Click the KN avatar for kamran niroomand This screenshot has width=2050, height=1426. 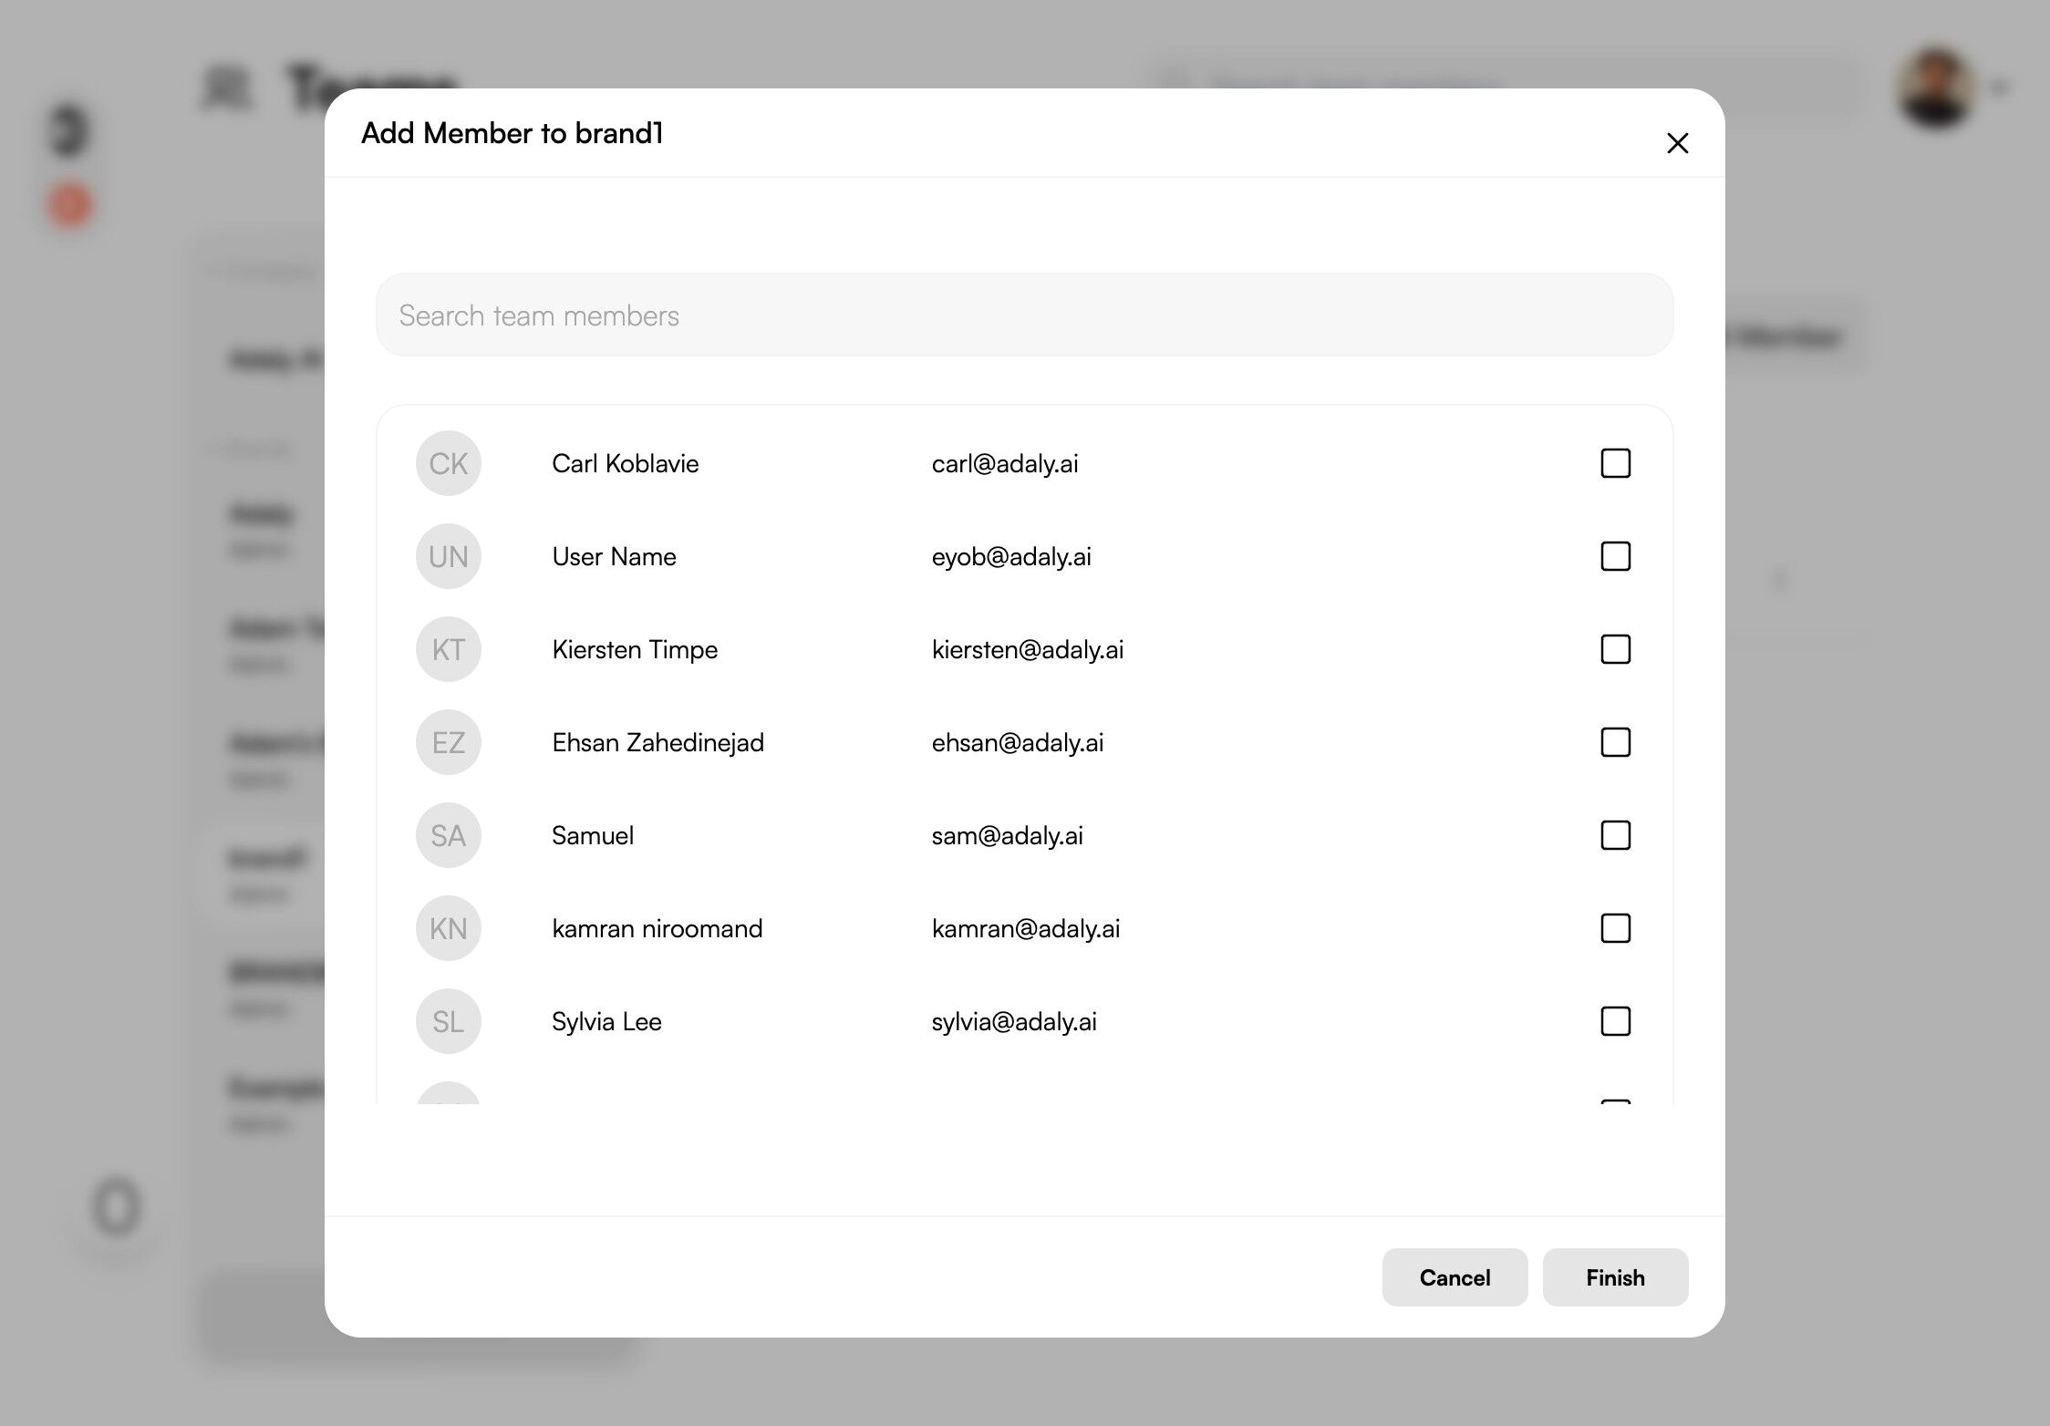pyautogui.click(x=448, y=928)
